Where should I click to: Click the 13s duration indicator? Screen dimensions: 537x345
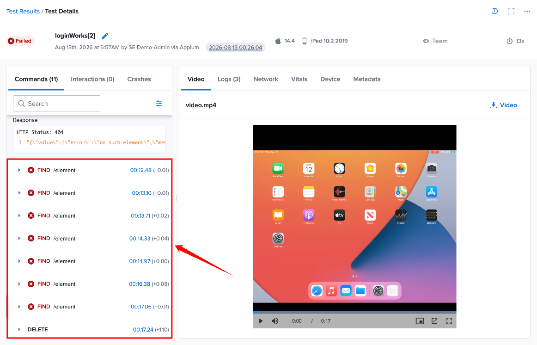(x=515, y=41)
